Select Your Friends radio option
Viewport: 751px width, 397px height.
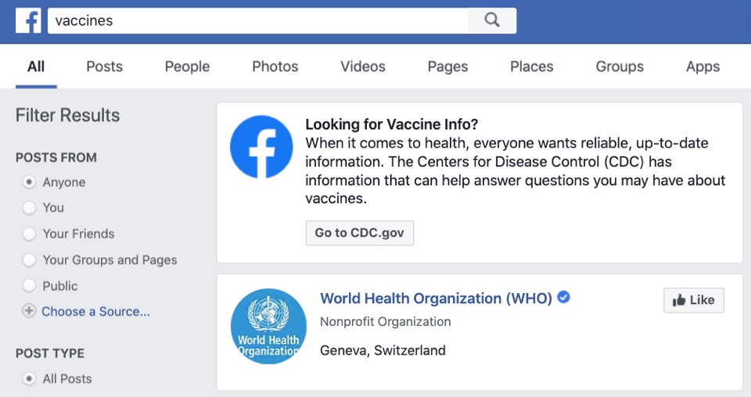(x=29, y=234)
